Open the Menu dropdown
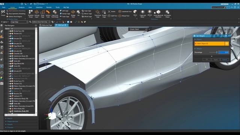Image resolution: width=240 pixels, height=135 pixels. [5, 22]
